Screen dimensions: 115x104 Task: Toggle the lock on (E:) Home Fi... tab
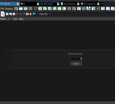(98, 4)
